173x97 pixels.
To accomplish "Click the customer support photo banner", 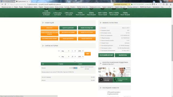I will (x=115, y=72).
